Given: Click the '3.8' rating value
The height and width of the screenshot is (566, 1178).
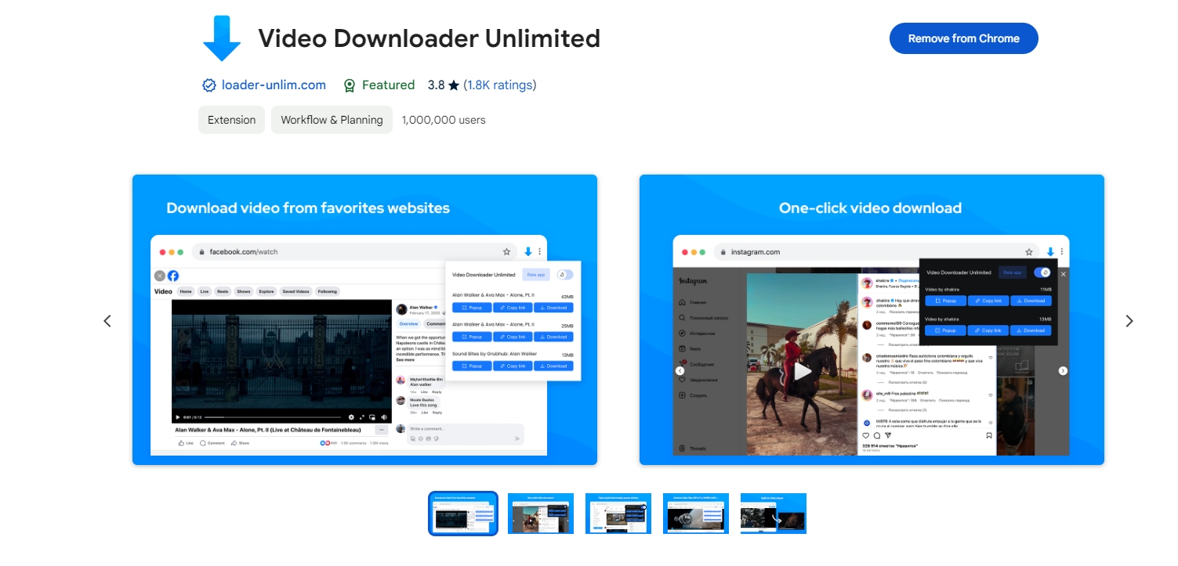Looking at the screenshot, I should point(437,85).
